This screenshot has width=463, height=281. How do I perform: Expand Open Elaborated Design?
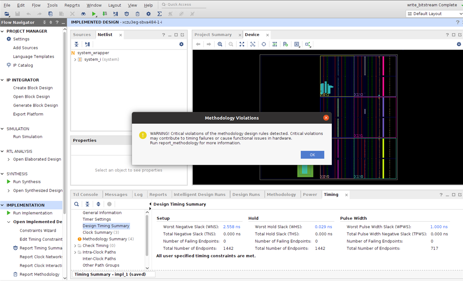(9, 159)
